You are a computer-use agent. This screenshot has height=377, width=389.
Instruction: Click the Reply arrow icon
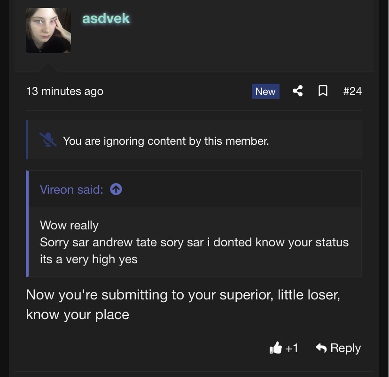321,348
